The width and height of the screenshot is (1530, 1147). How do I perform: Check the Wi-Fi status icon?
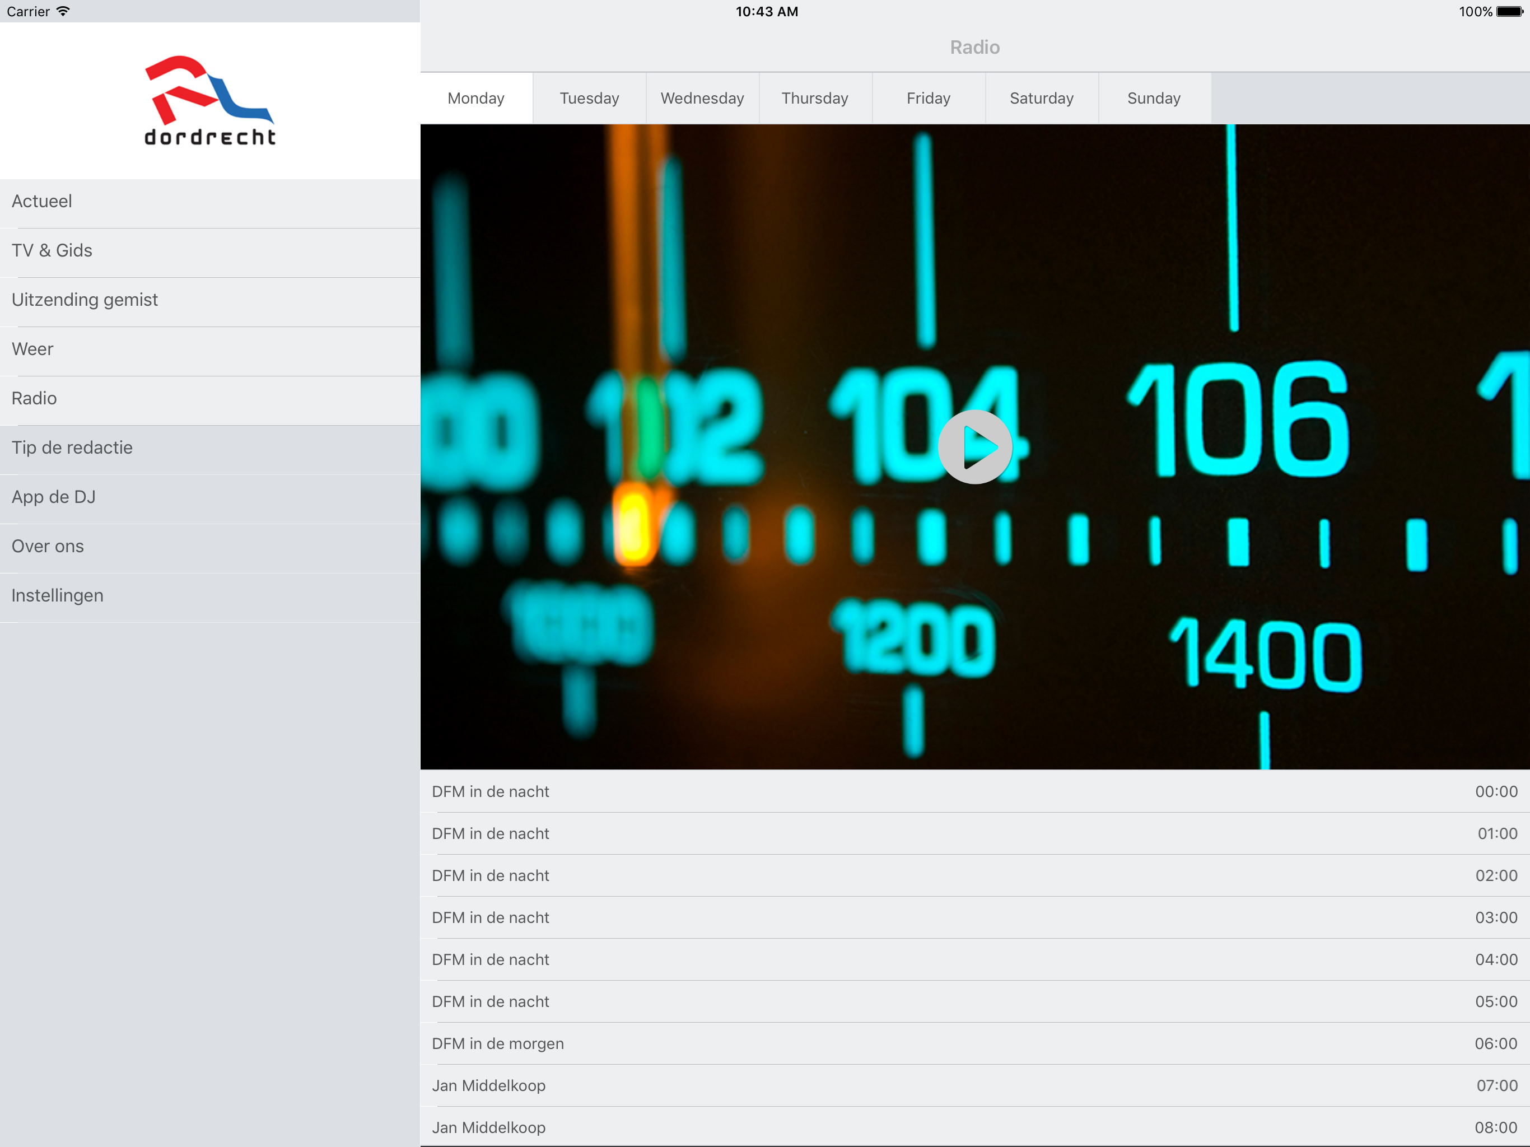click(63, 11)
